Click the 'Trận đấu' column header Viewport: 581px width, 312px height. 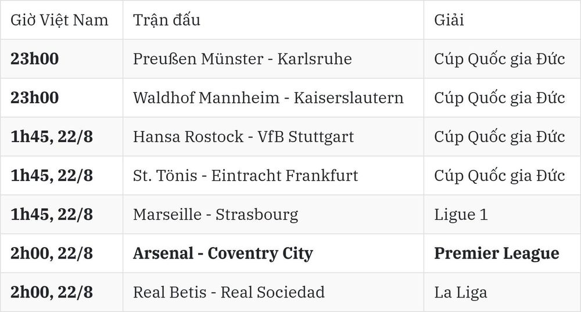pyautogui.click(x=167, y=20)
